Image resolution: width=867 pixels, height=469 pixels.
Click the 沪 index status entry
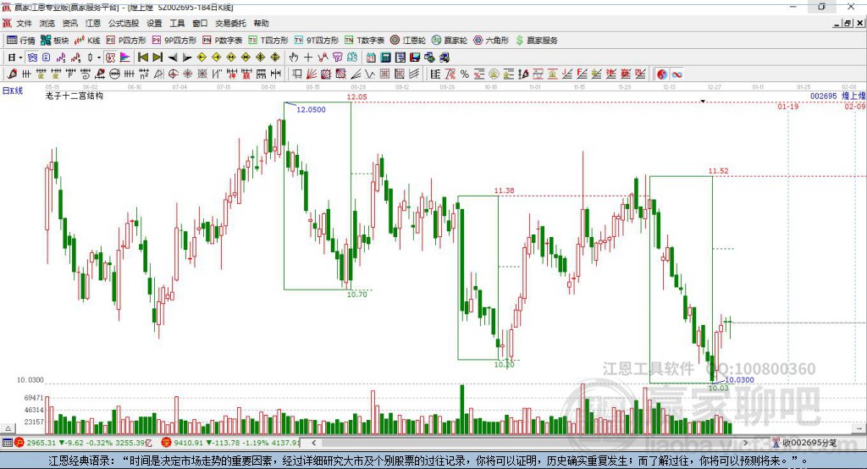[x=83, y=443]
